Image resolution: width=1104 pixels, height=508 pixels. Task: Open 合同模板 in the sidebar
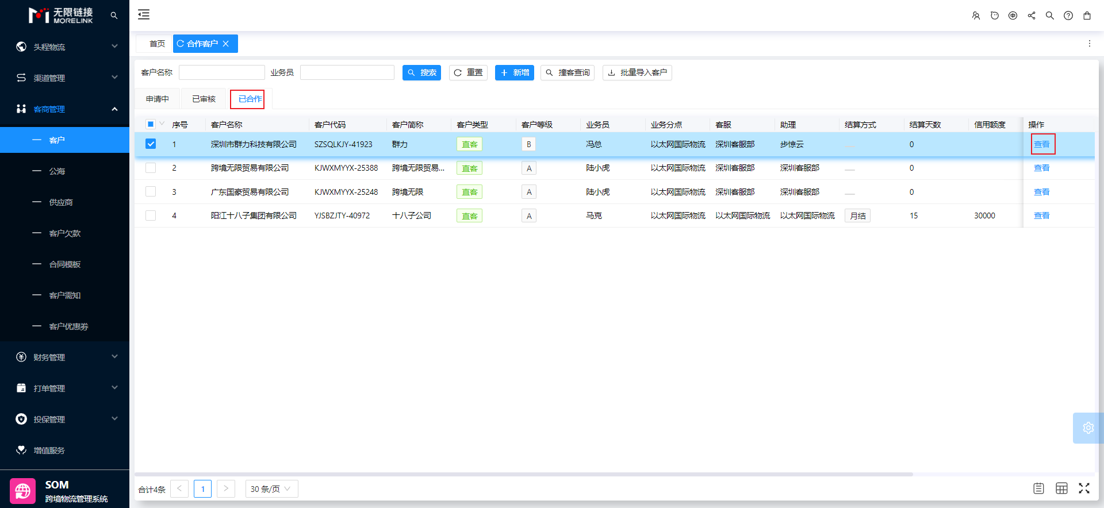[65, 264]
